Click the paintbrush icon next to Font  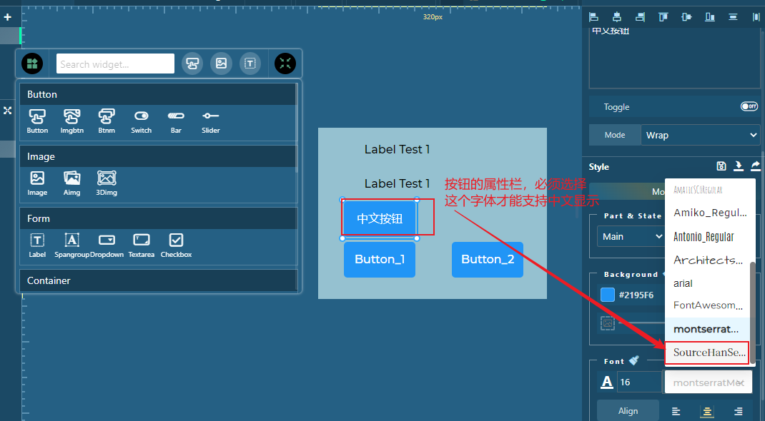pos(633,360)
